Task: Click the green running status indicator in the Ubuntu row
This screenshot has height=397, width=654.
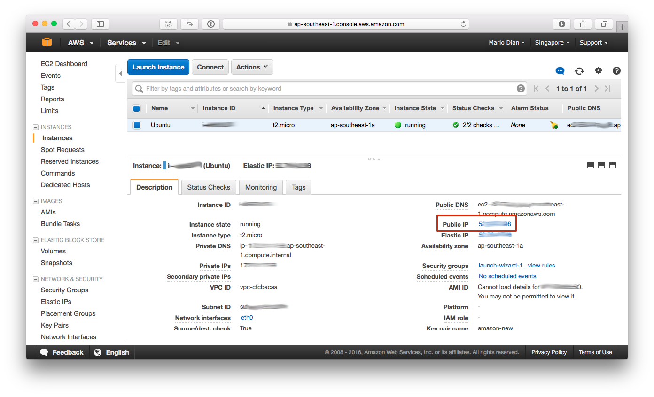Action: click(398, 125)
